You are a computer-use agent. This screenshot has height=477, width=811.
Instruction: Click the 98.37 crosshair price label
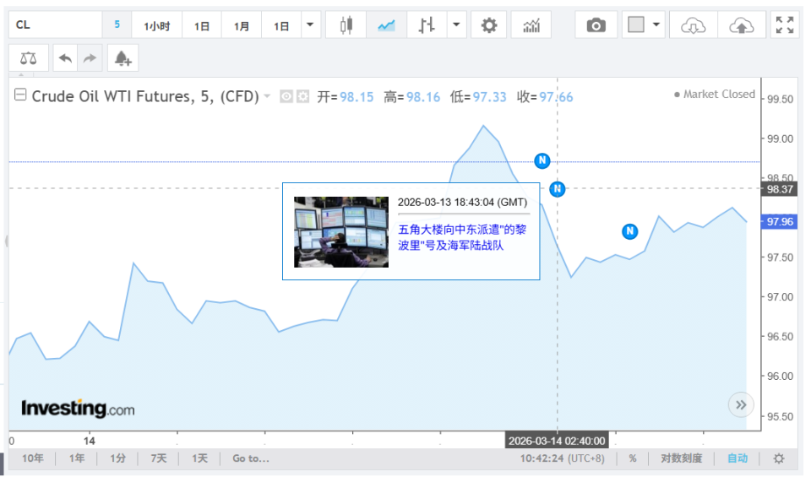780,189
